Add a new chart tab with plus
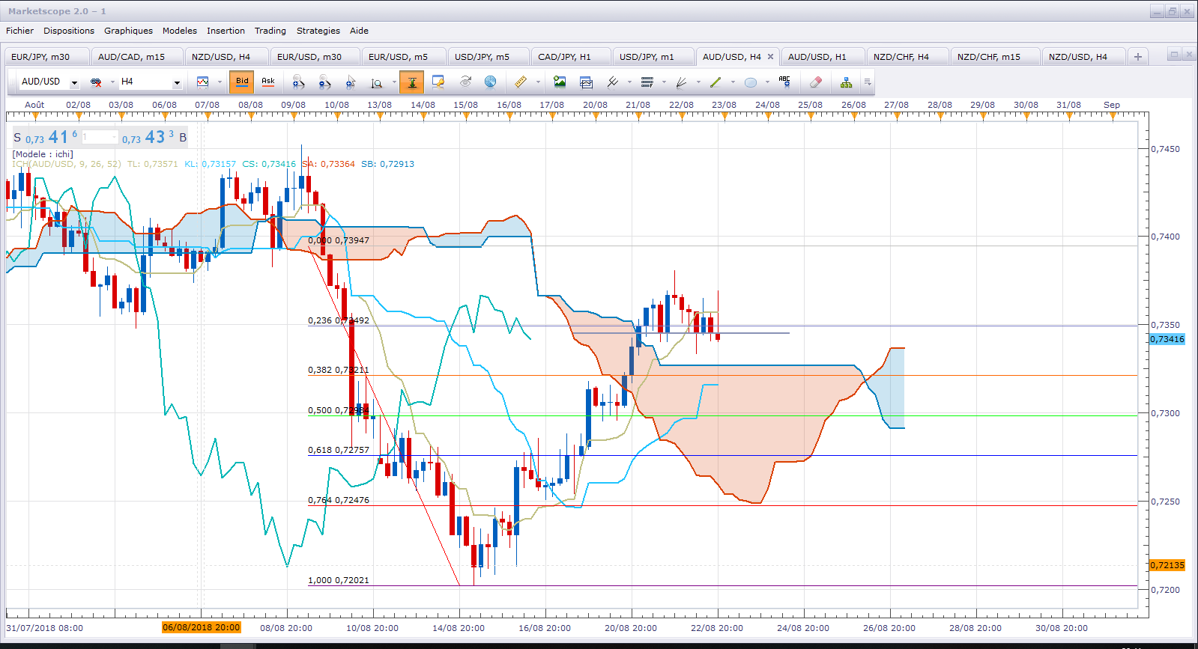This screenshot has width=1198, height=649. [1137, 57]
